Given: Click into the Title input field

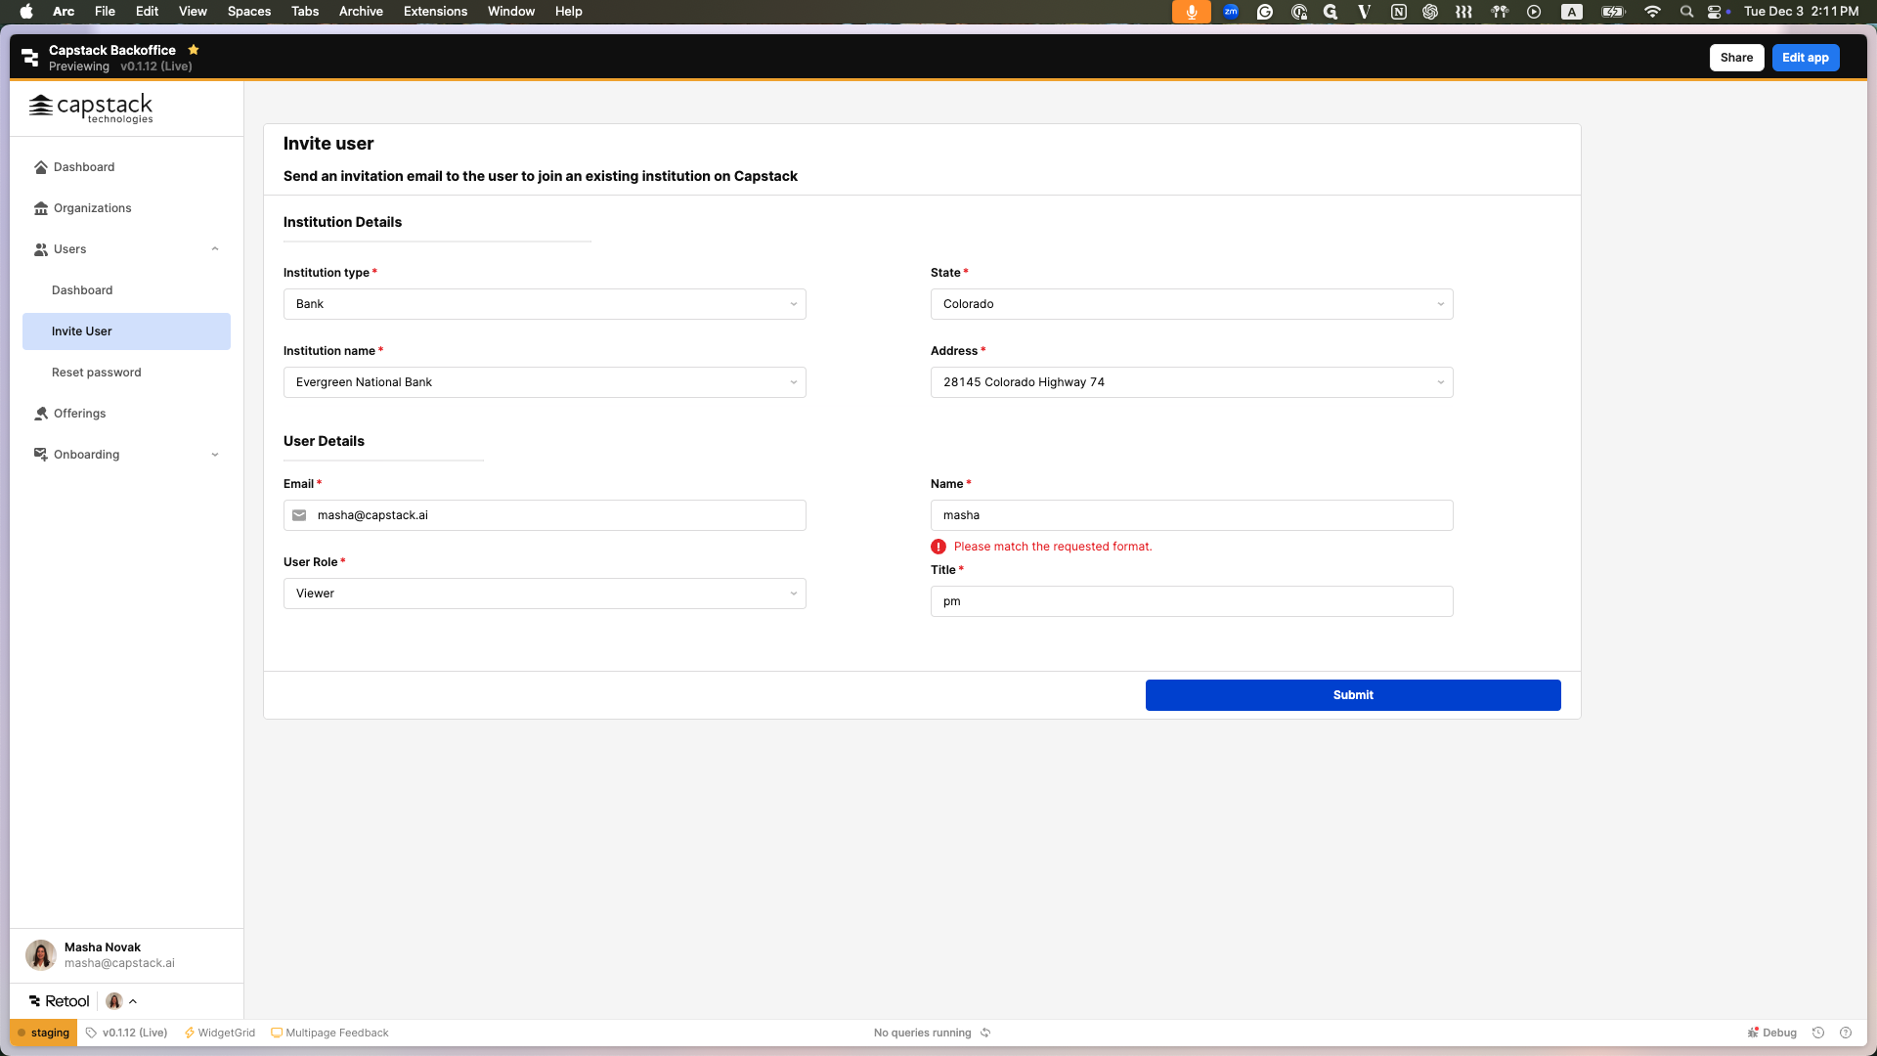Looking at the screenshot, I should (1192, 601).
